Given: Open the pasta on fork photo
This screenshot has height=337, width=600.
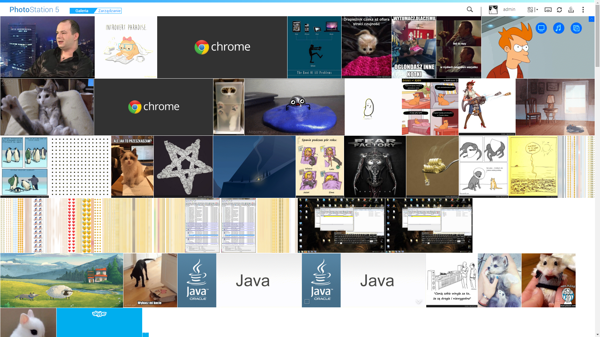Looking at the screenshot, I should click(x=432, y=167).
